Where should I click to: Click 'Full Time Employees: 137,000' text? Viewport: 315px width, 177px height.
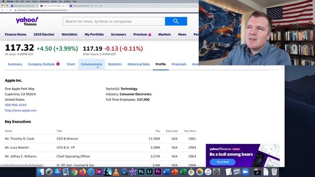(x=127, y=99)
